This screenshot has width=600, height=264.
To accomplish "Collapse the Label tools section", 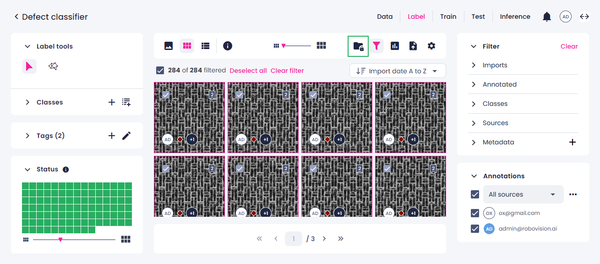I will (27, 46).
